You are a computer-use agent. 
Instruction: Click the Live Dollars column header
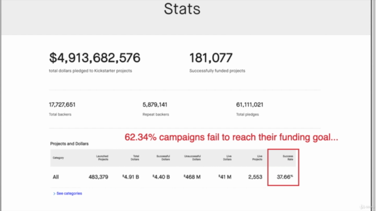tap(227, 158)
